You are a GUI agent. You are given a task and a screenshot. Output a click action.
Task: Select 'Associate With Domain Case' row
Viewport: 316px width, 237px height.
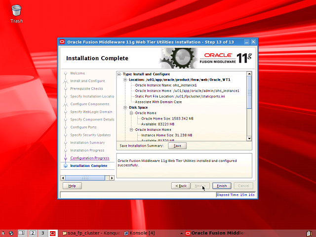point(158,102)
